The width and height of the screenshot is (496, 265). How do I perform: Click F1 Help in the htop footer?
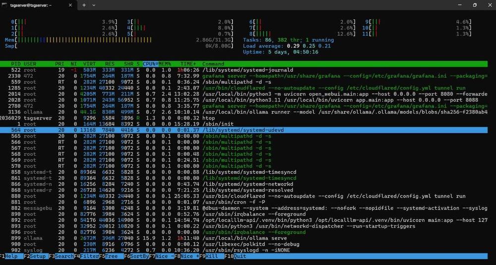click(12, 256)
